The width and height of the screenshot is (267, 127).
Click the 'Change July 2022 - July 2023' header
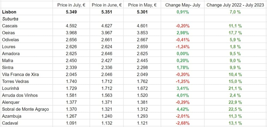coord(235,5)
